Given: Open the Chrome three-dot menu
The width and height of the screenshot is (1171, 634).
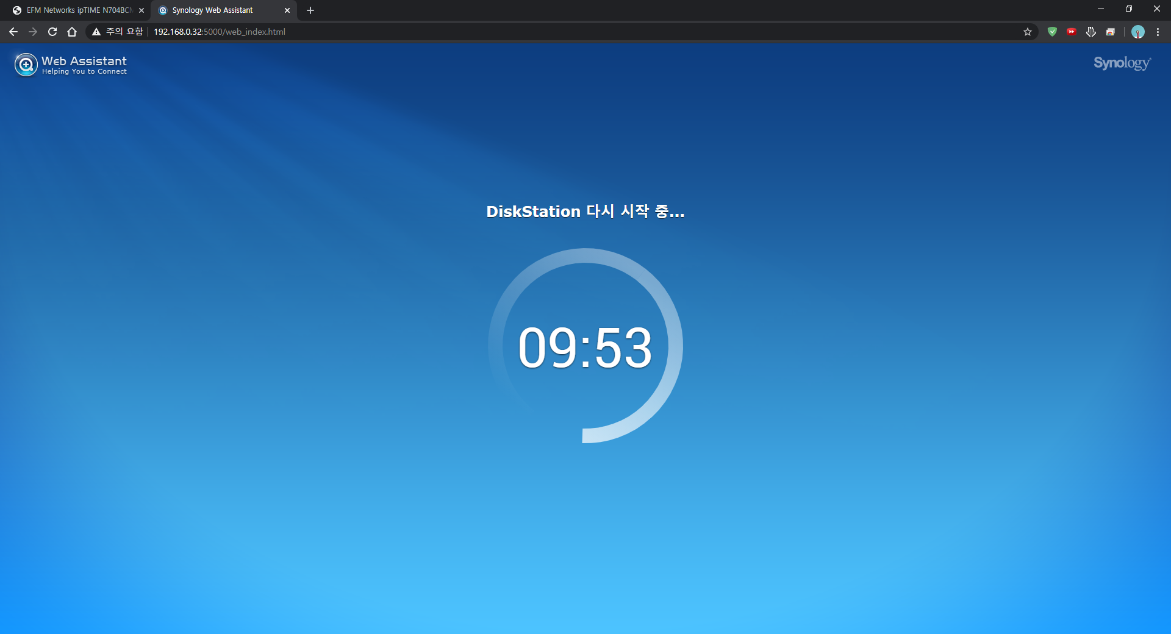Looking at the screenshot, I should pyautogui.click(x=1158, y=32).
